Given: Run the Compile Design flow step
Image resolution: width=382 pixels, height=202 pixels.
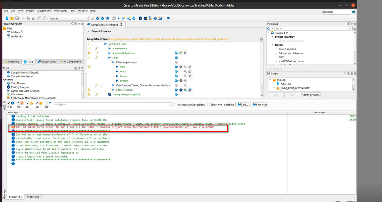Looking at the screenshot, I should pyautogui.click(x=106, y=44).
